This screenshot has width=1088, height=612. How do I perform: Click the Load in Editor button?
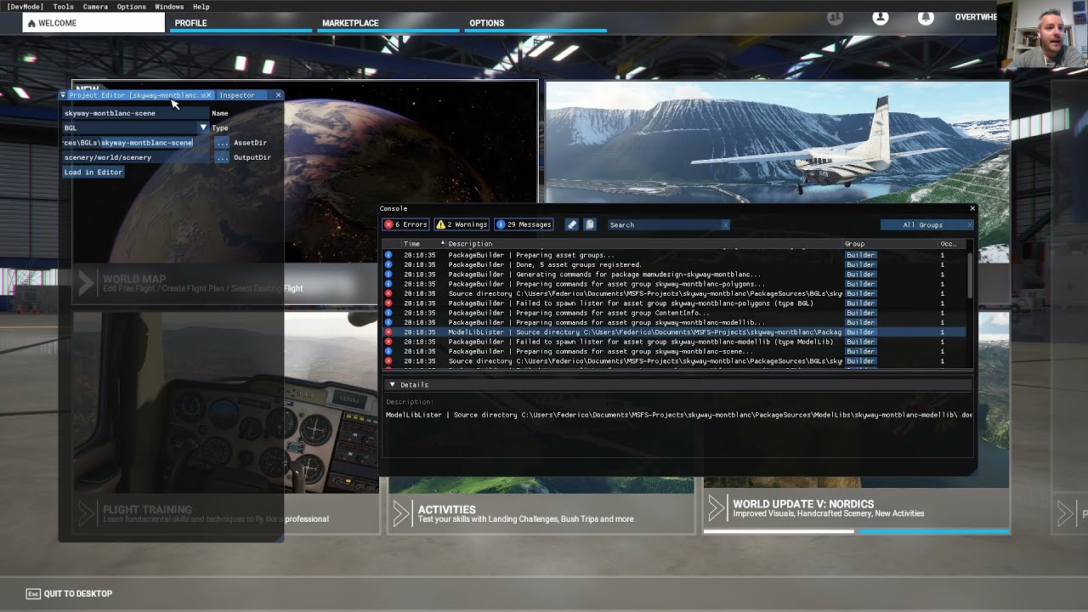point(93,172)
